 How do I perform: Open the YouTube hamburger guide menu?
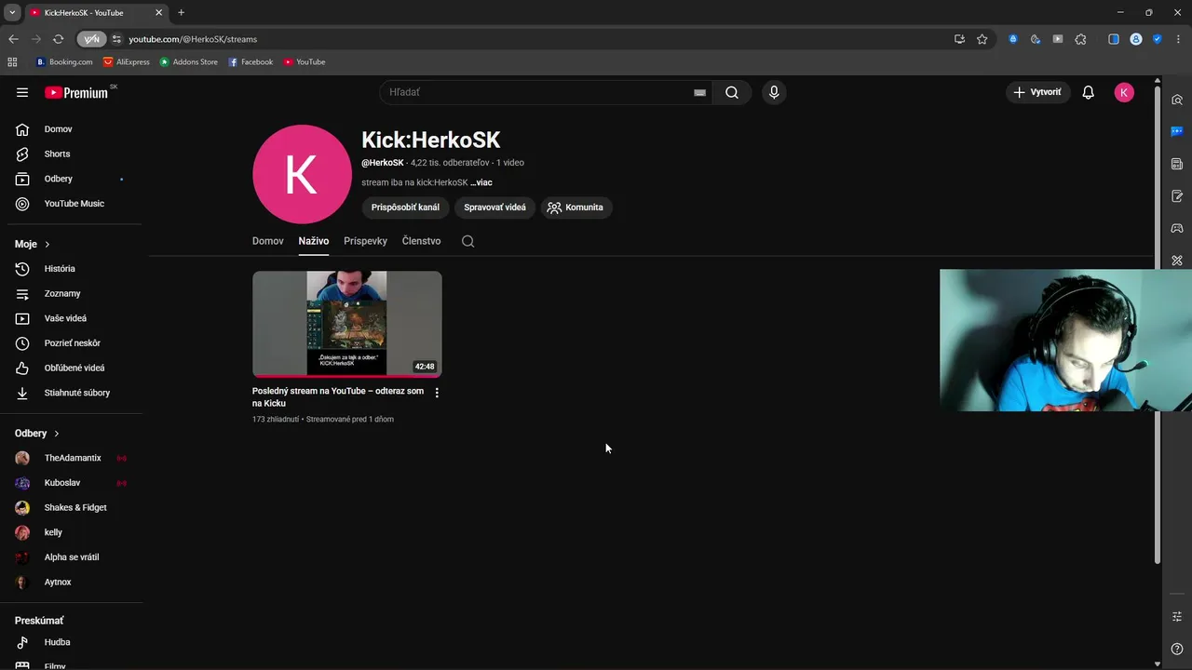[x=22, y=92]
